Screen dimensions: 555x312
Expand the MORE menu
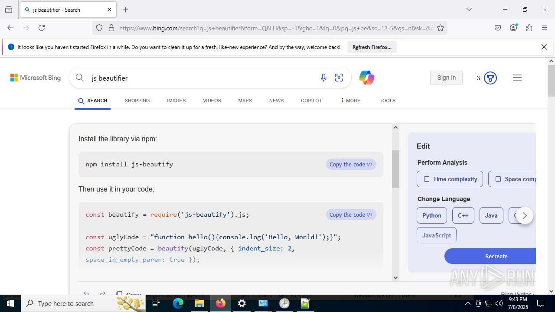[350, 101]
